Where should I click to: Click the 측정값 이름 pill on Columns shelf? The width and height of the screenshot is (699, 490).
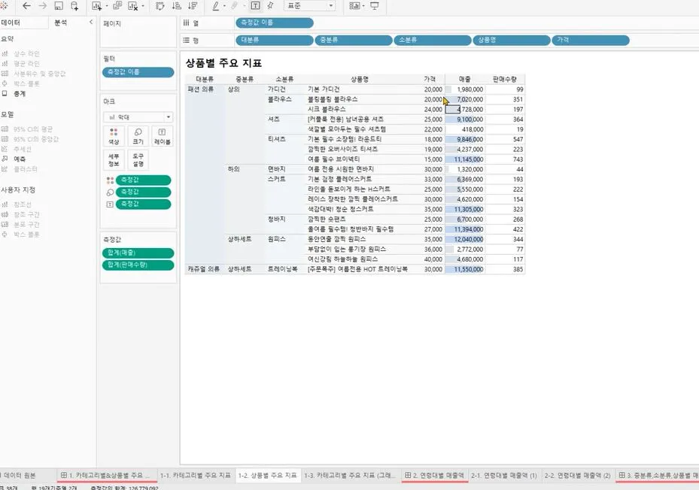[x=275, y=23]
